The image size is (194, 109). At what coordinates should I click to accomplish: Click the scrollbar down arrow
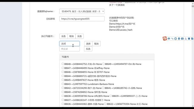[193, 106]
